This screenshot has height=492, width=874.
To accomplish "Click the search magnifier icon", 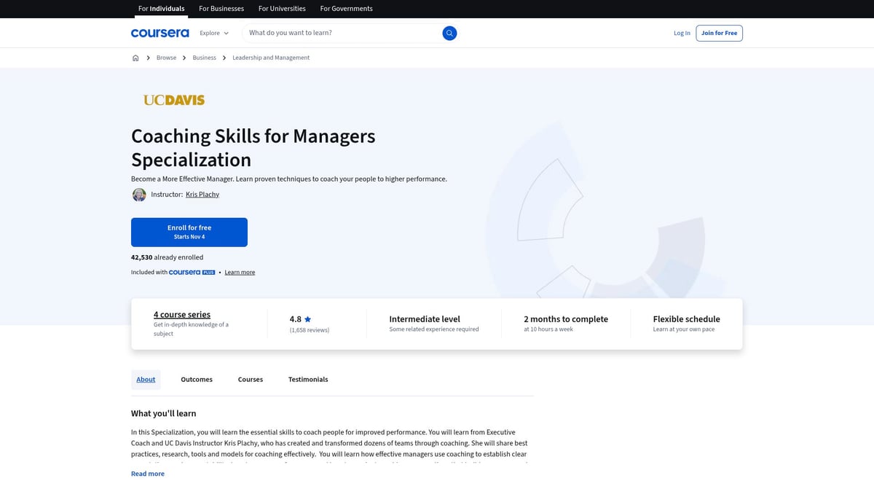I will [x=449, y=33].
